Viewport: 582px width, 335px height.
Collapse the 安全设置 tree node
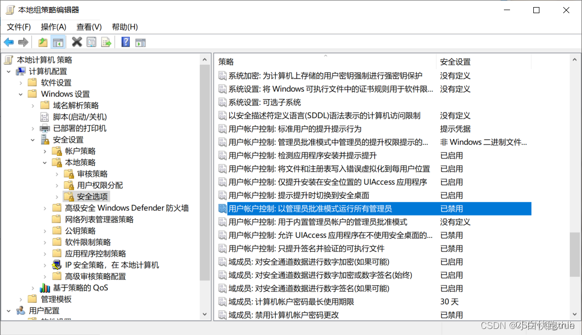click(32, 140)
